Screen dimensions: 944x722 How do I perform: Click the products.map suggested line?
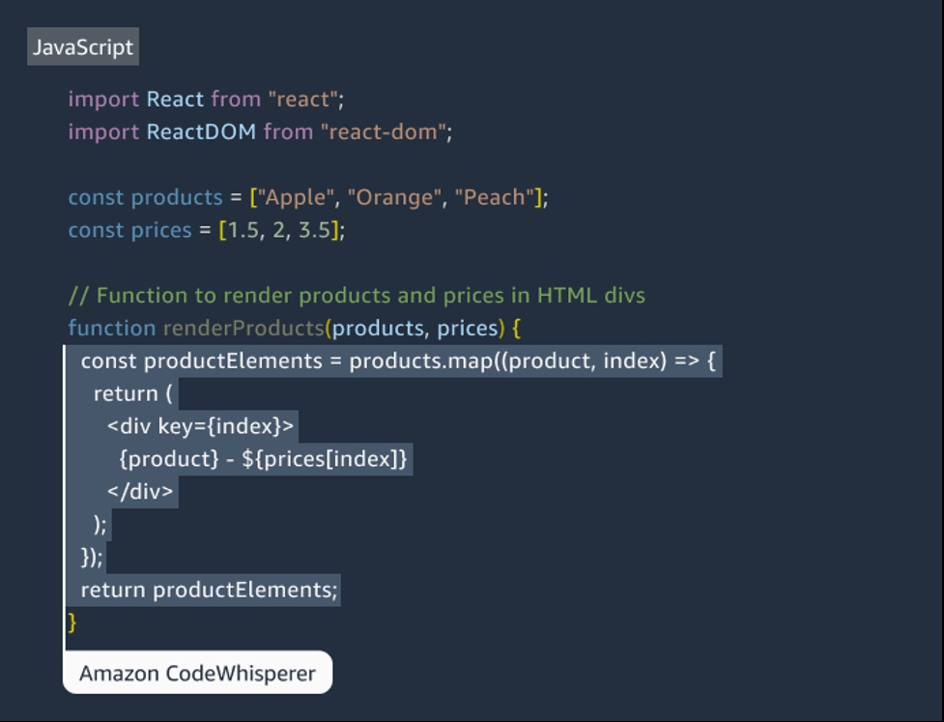click(x=398, y=361)
